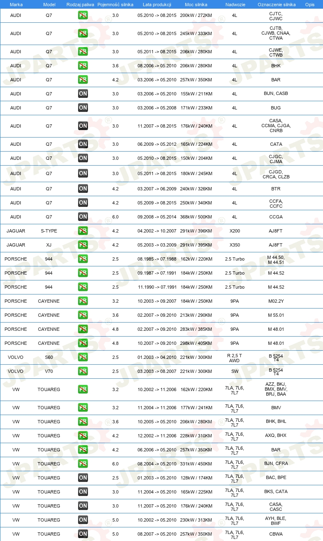Click diesel ON icon in BUN, CASB row
The width and height of the screenshot is (323, 541).
click(83, 94)
